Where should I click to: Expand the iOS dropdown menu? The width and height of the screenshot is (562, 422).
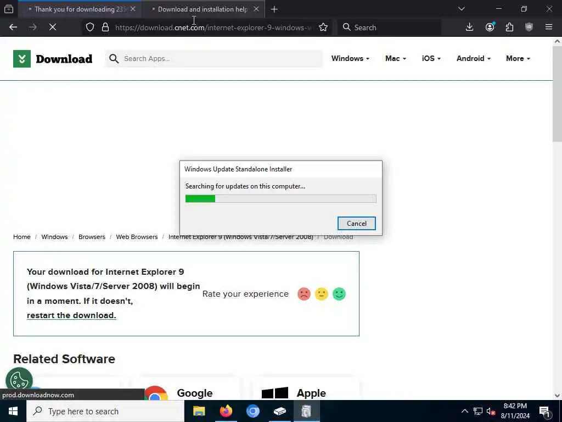[431, 58]
